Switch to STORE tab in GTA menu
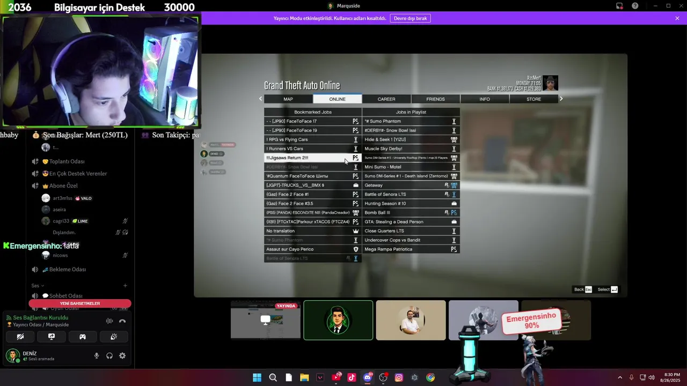 pyautogui.click(x=533, y=99)
